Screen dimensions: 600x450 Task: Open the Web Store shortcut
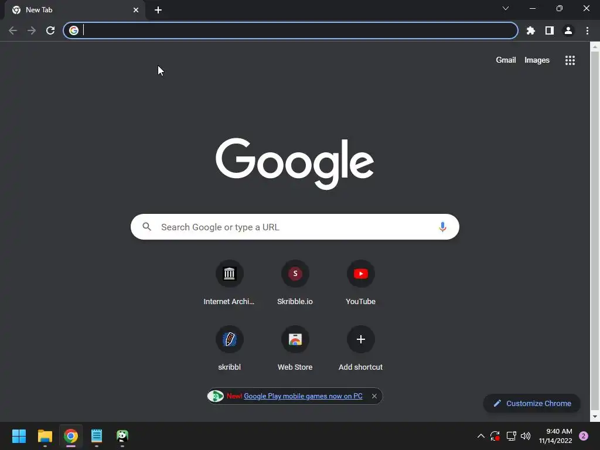[295, 349]
